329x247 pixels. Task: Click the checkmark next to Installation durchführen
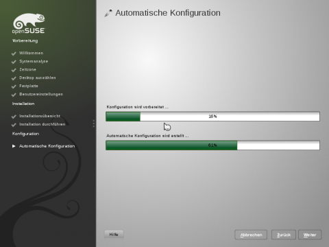[x=14, y=125]
